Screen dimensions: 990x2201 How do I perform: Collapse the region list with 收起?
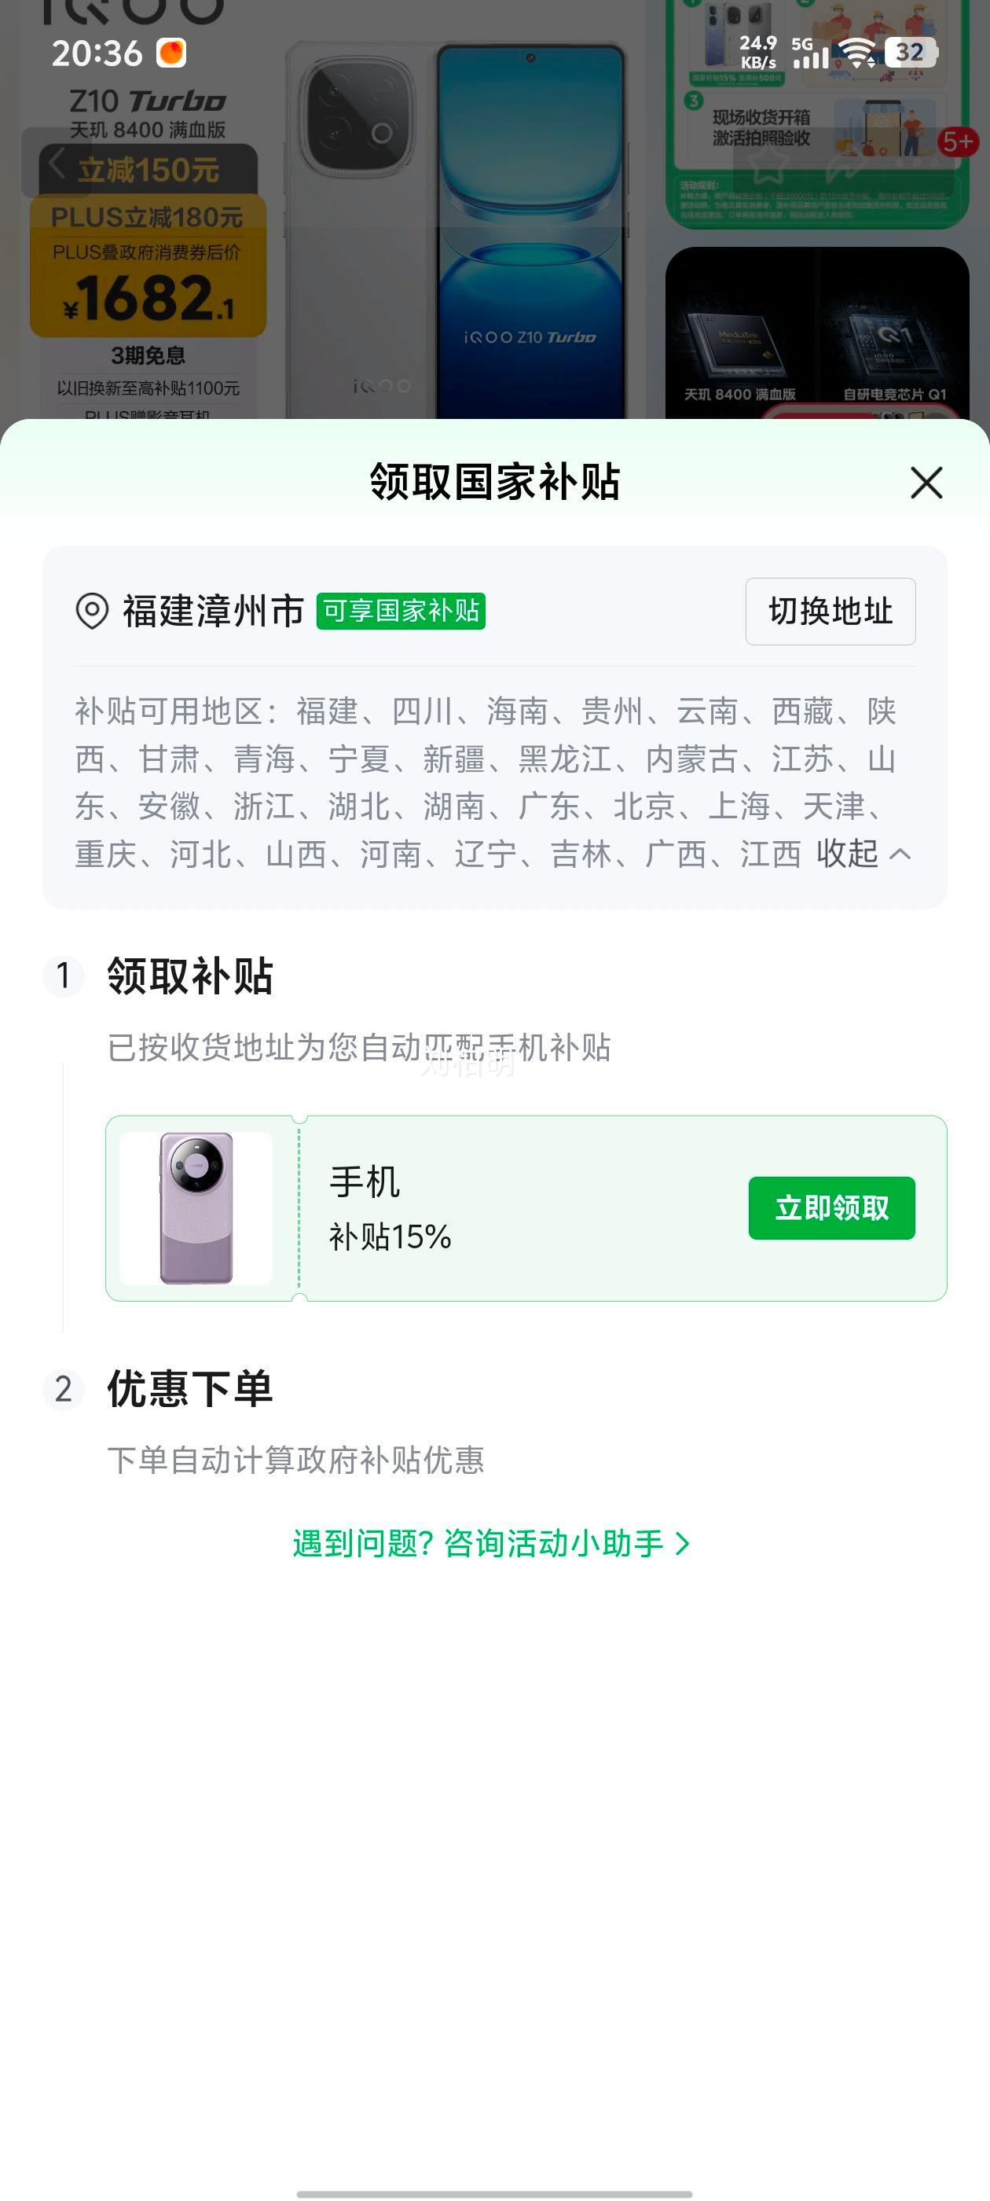(x=846, y=854)
